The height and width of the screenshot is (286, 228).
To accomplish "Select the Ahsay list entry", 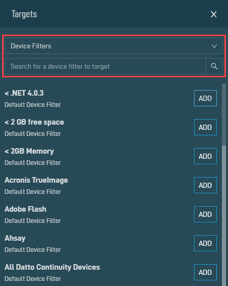I will (x=15, y=238).
